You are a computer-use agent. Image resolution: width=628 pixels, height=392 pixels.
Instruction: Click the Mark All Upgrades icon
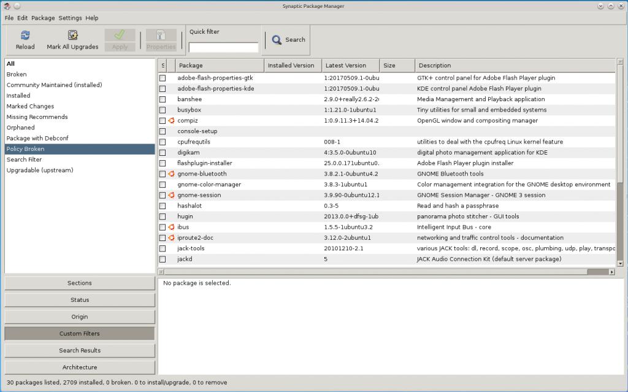[72, 36]
